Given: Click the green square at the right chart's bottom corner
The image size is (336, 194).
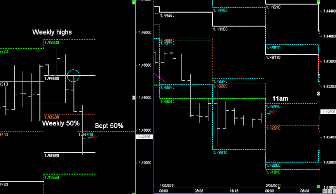Looking at the screenshot, I should (319, 187).
